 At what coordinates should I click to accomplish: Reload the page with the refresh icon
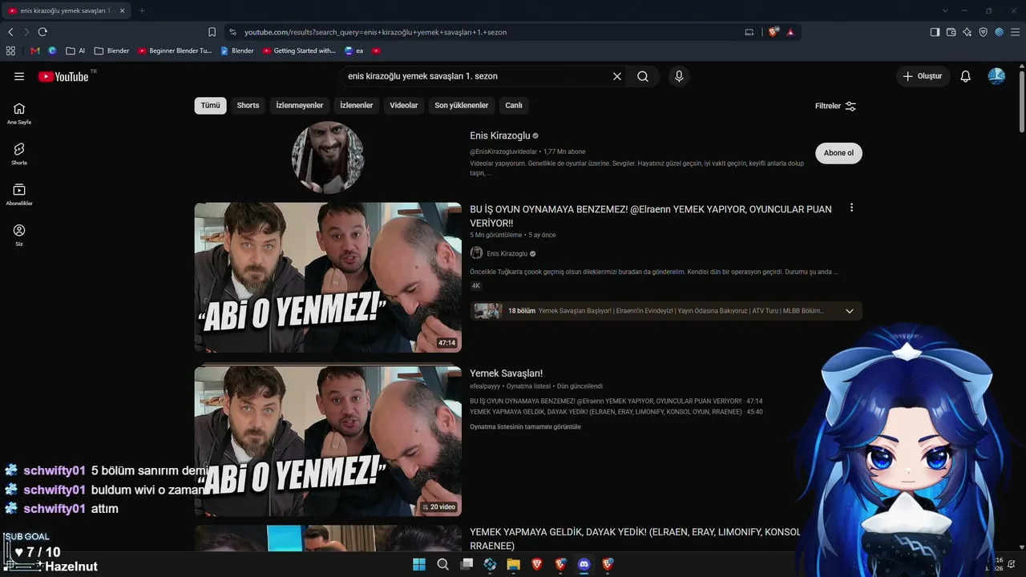coord(42,32)
